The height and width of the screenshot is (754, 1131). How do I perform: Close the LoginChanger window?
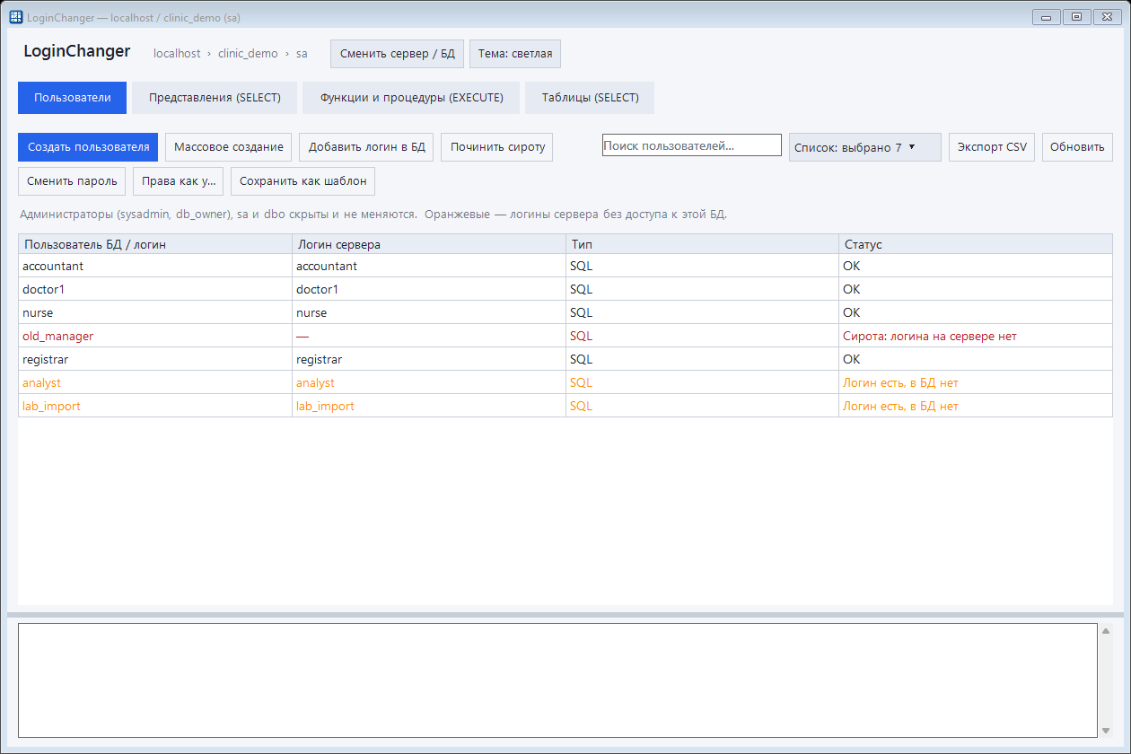pyautogui.click(x=1107, y=17)
